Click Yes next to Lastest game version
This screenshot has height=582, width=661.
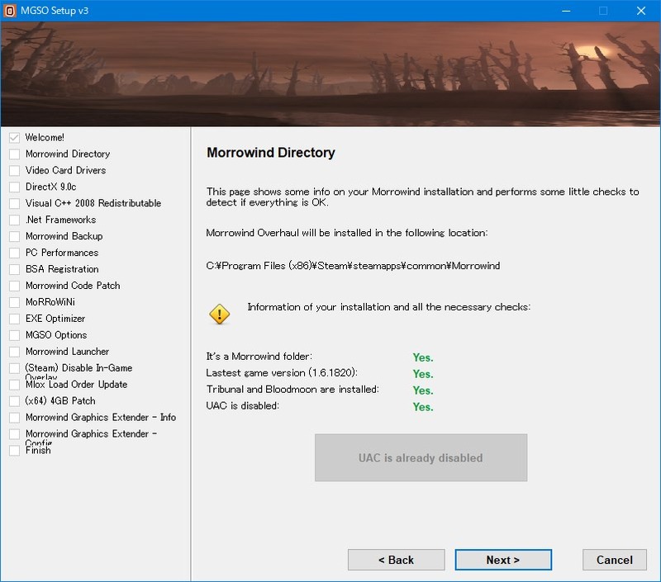click(423, 374)
